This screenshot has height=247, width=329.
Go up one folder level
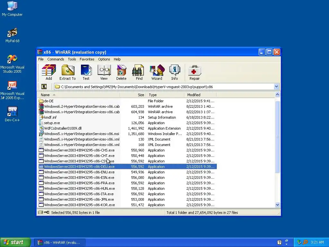coord(44,87)
